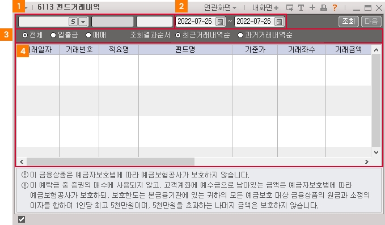
Task: Click the table scroll left arrow
Action: tap(22, 162)
